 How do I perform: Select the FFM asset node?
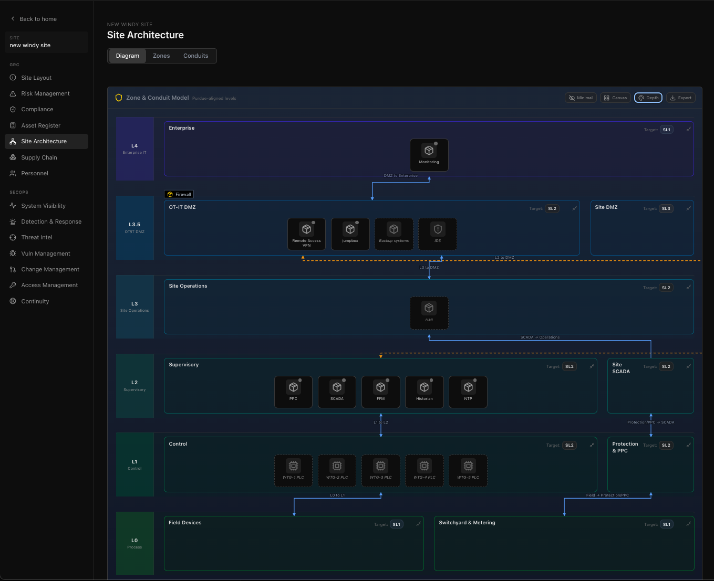click(x=380, y=392)
